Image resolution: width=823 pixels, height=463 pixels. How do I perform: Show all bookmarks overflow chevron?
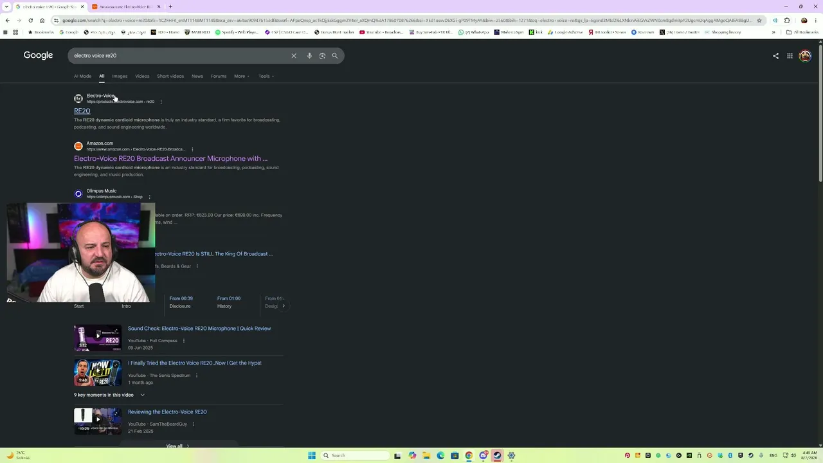773,32
